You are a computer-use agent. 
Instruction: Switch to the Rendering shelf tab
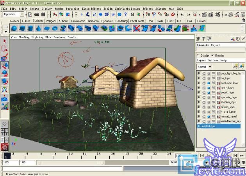pos(121,21)
